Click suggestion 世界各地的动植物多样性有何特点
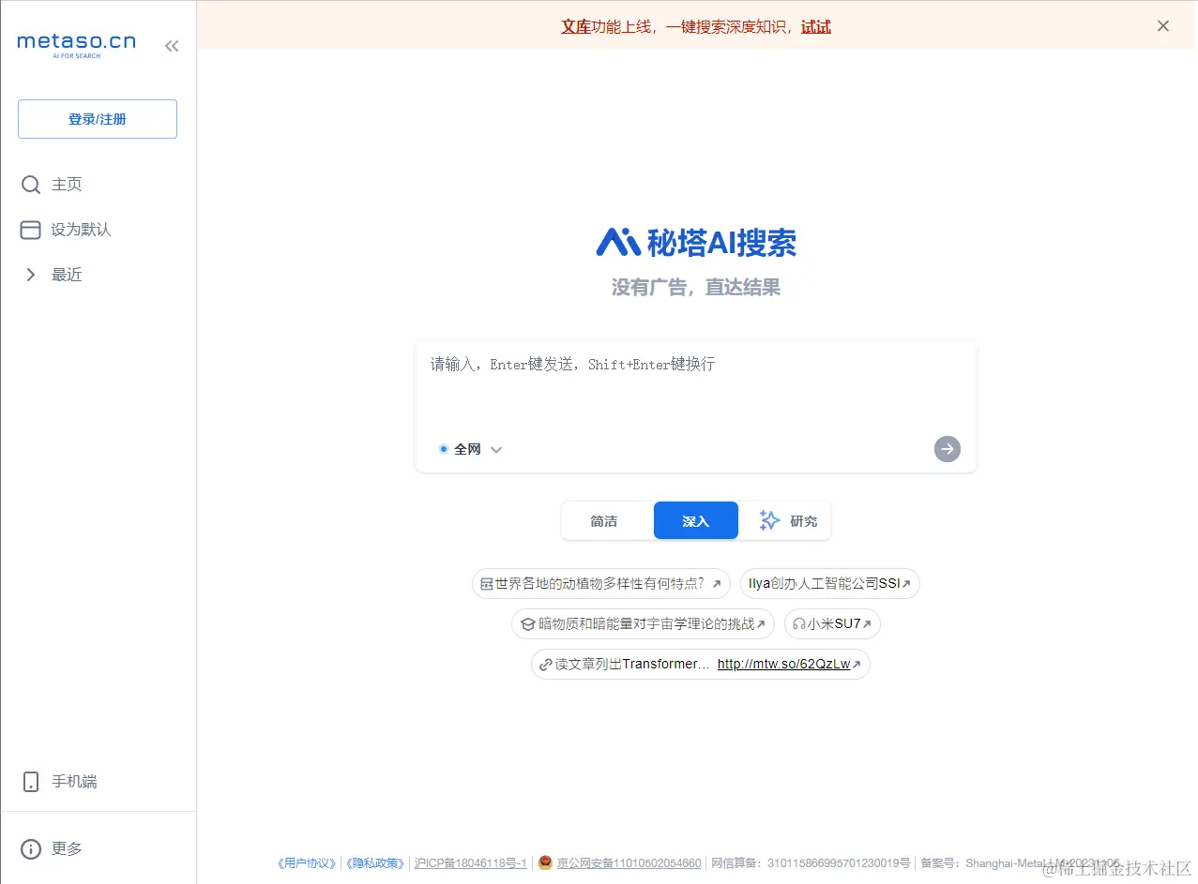This screenshot has height=884, width=1198. point(601,583)
